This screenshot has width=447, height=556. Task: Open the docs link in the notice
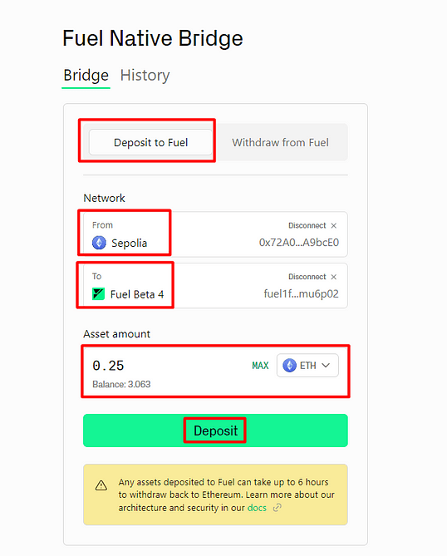click(x=257, y=508)
